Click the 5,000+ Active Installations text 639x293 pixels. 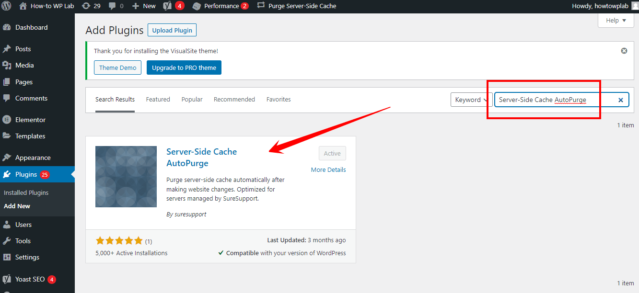coord(132,253)
